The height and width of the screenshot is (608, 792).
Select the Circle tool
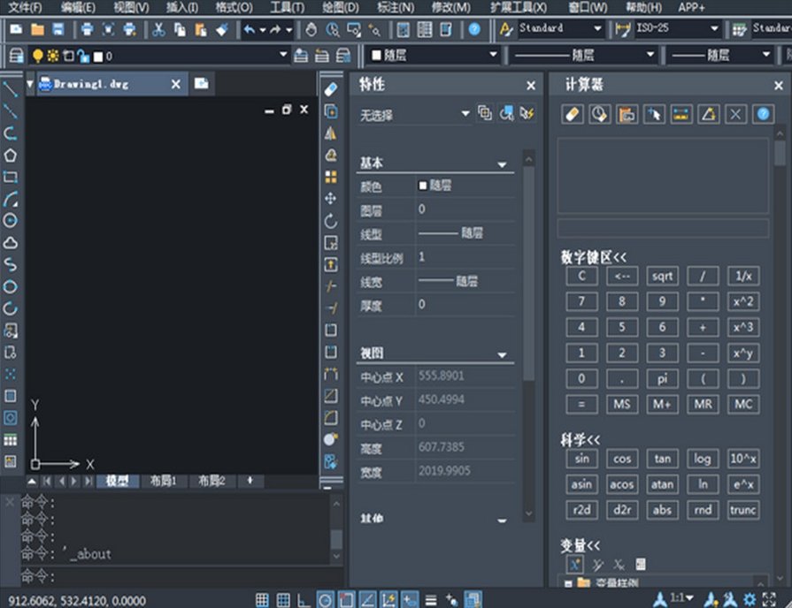[10, 221]
